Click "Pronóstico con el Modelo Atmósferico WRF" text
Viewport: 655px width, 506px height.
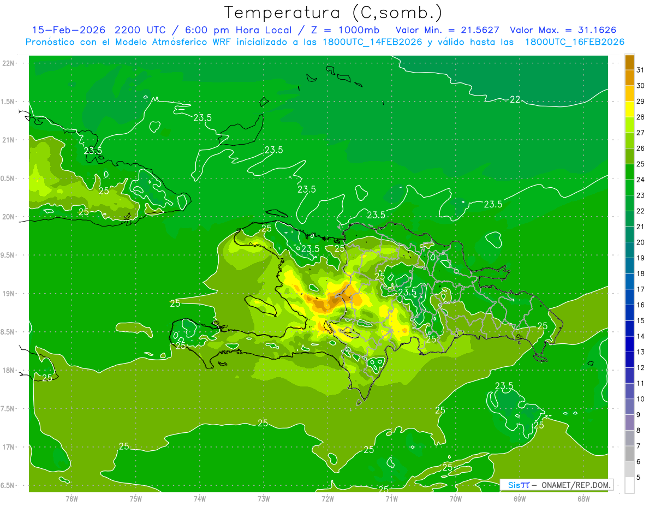(x=129, y=42)
